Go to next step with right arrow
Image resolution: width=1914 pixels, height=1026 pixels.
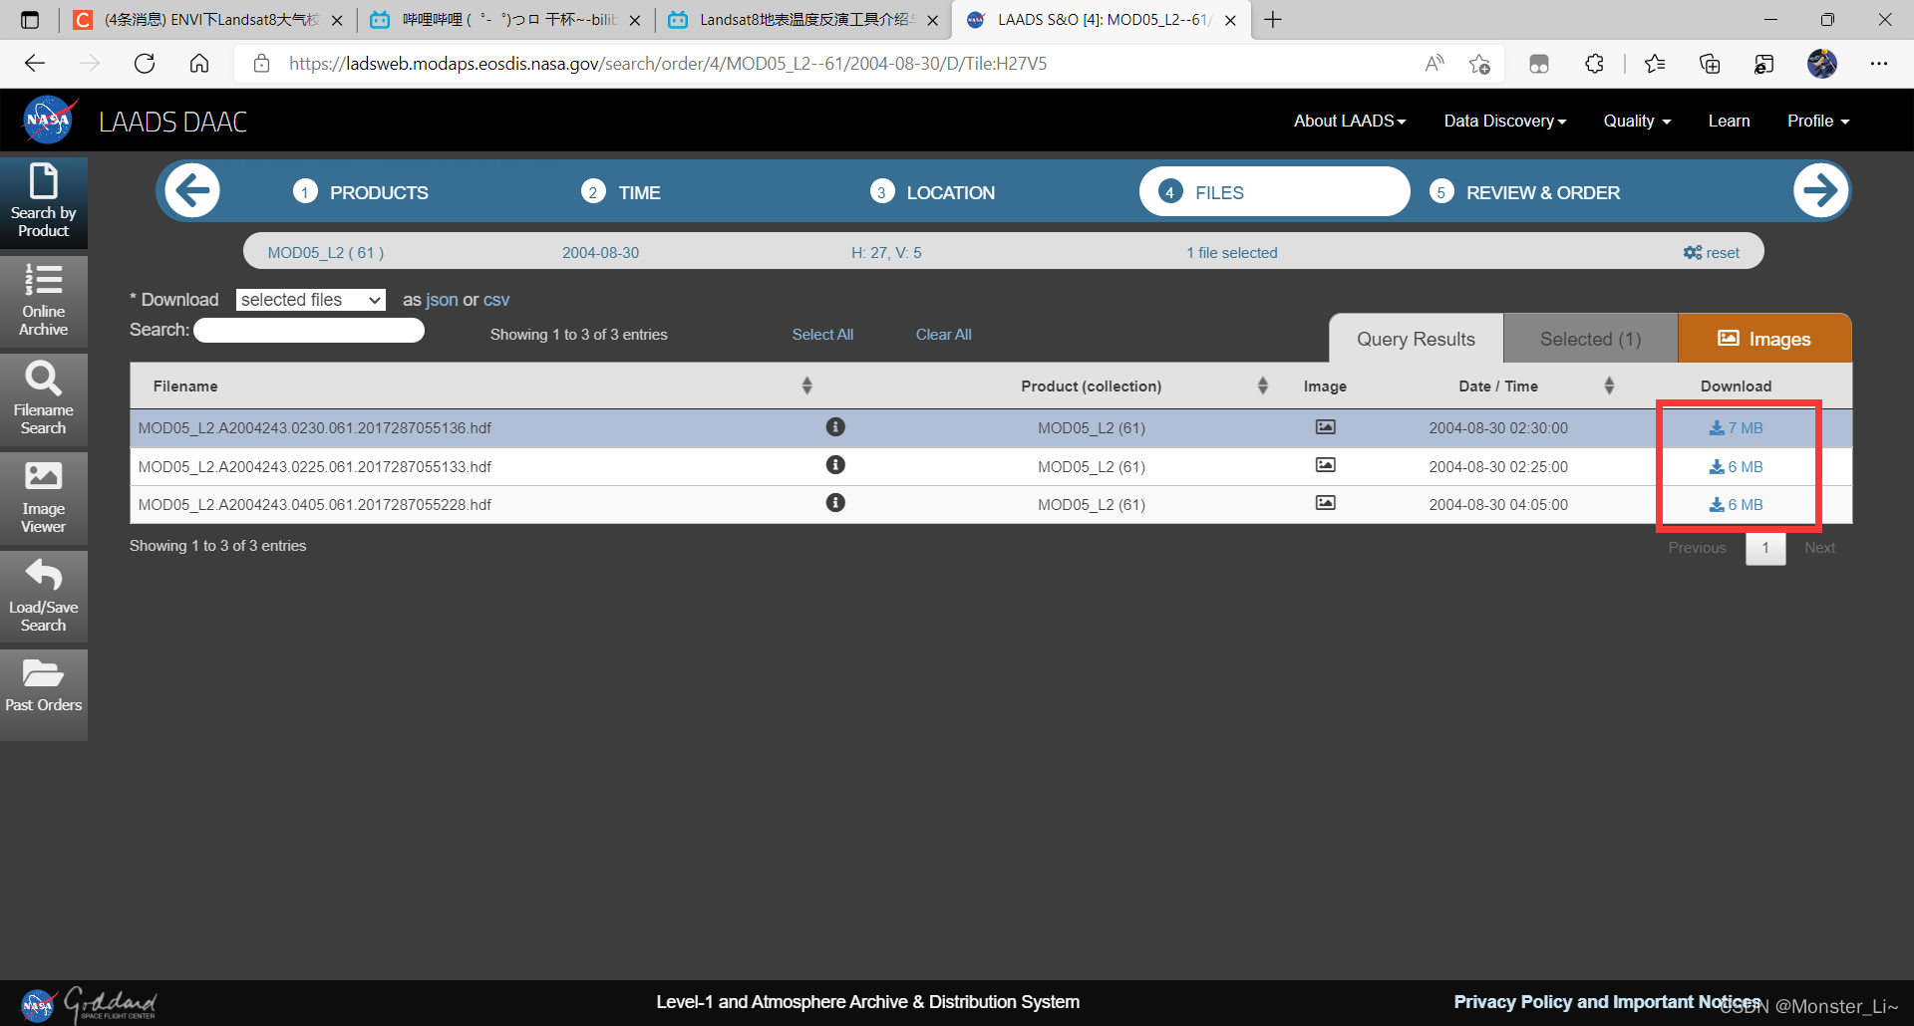(1820, 190)
